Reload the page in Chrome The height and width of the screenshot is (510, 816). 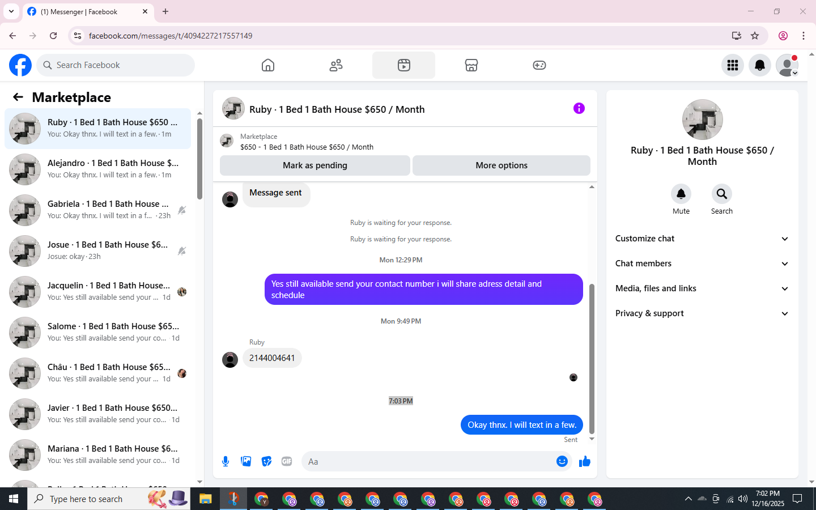click(53, 36)
